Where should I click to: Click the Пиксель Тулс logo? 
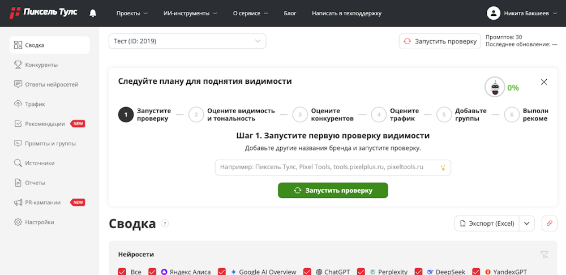pyautogui.click(x=44, y=13)
